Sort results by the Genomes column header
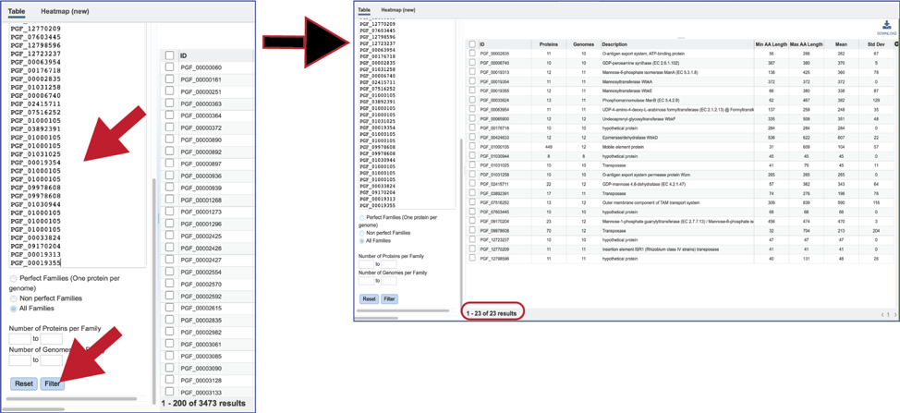Screen dimensions: 900x413 click(x=583, y=44)
